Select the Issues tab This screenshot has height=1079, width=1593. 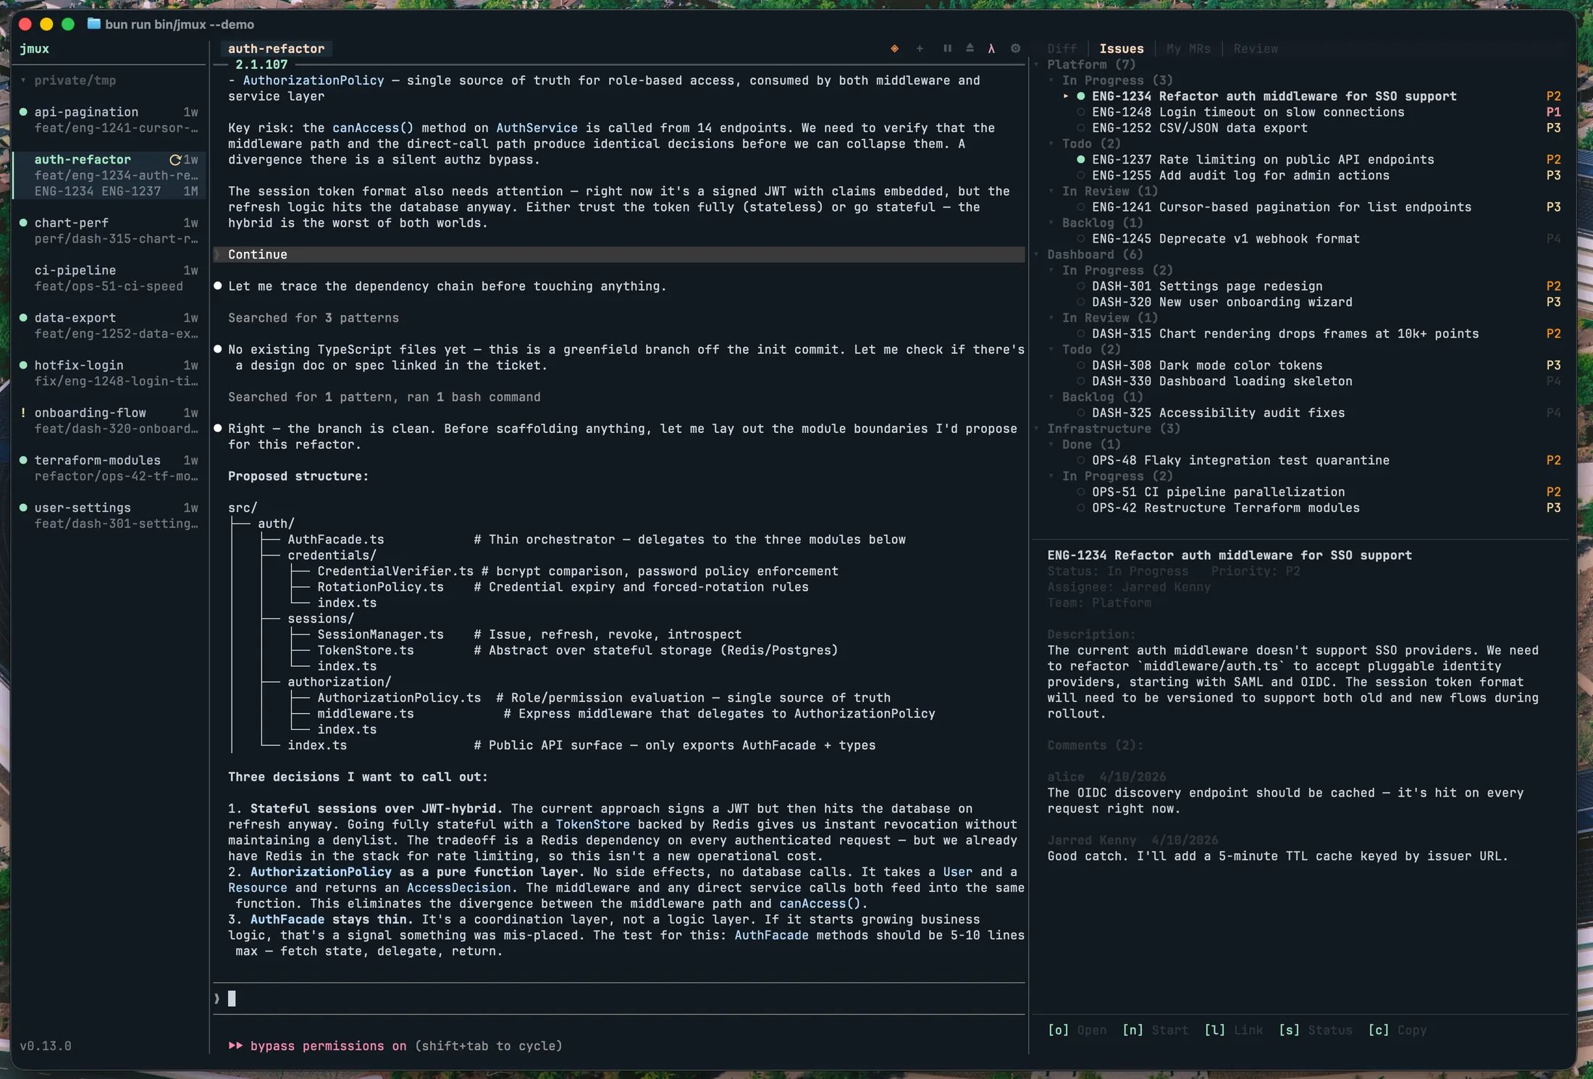click(1121, 49)
